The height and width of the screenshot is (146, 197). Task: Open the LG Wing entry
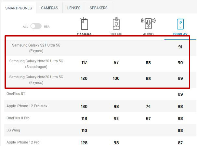click(13, 130)
